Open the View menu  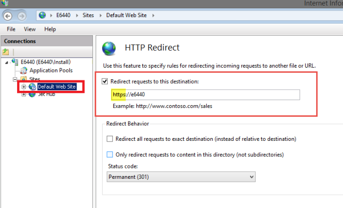point(30,29)
